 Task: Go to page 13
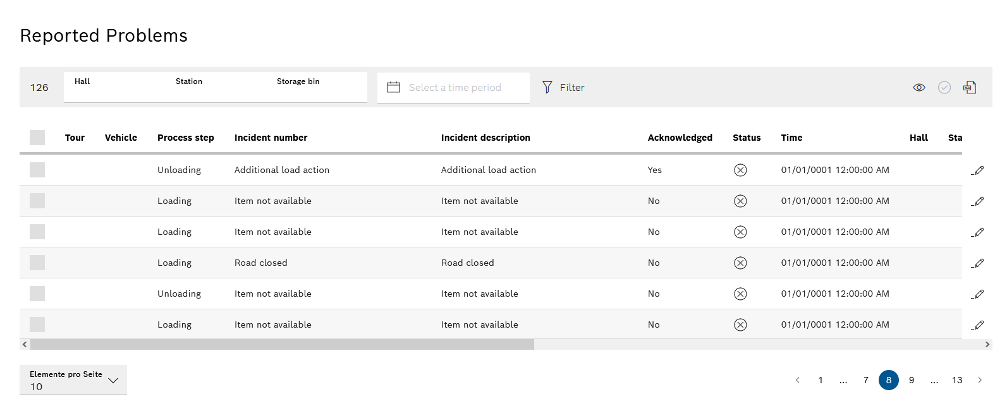957,380
